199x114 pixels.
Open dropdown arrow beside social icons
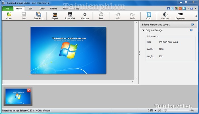(x=188, y=9)
